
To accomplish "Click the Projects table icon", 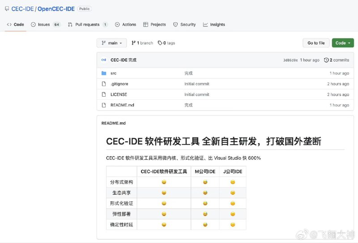I will pyautogui.click(x=146, y=25).
